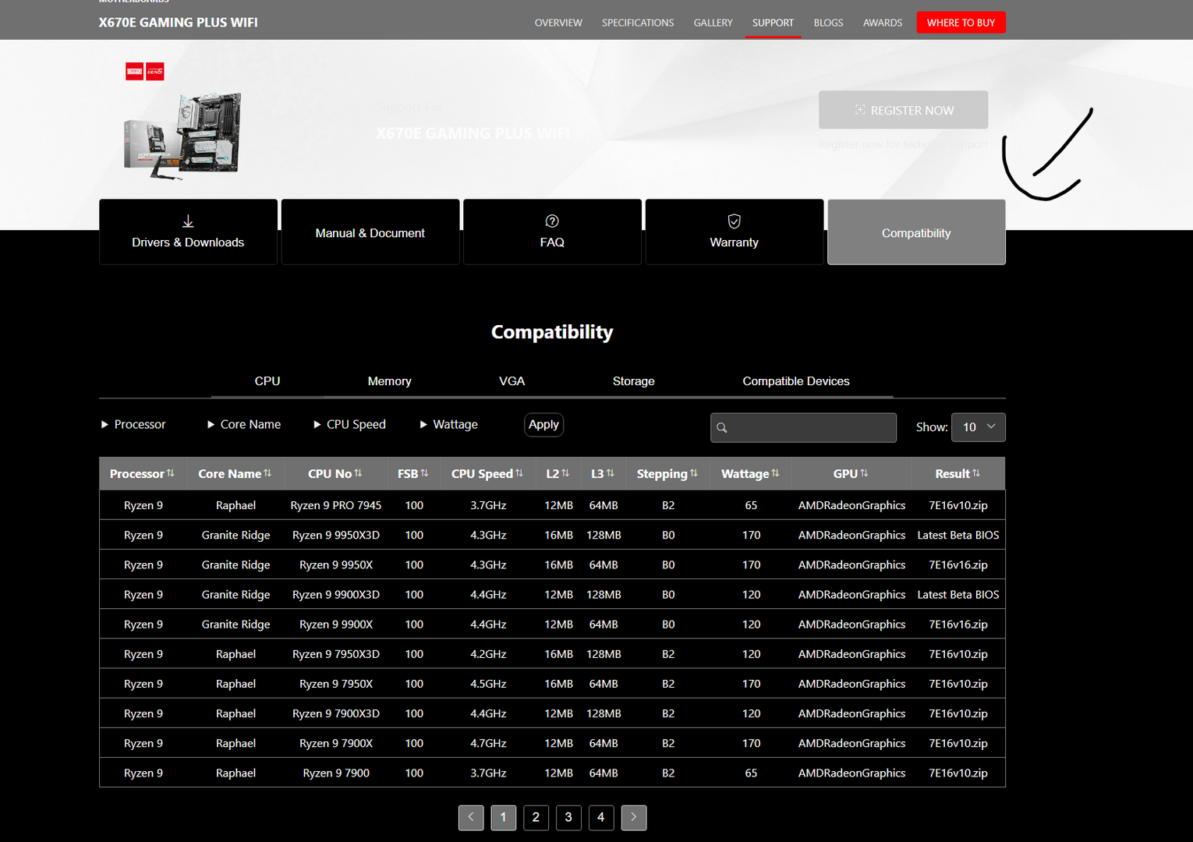
Task: Sort by L2 column arrows
Action: 565,473
